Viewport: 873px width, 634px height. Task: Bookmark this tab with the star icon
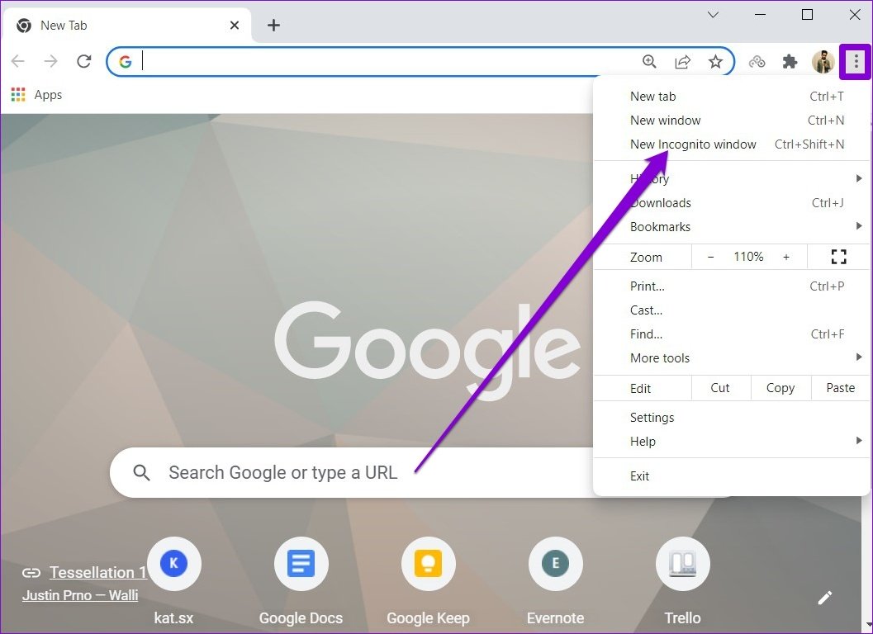pos(715,61)
